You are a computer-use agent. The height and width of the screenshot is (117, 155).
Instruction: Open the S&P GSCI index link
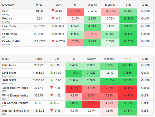[9, 81]
